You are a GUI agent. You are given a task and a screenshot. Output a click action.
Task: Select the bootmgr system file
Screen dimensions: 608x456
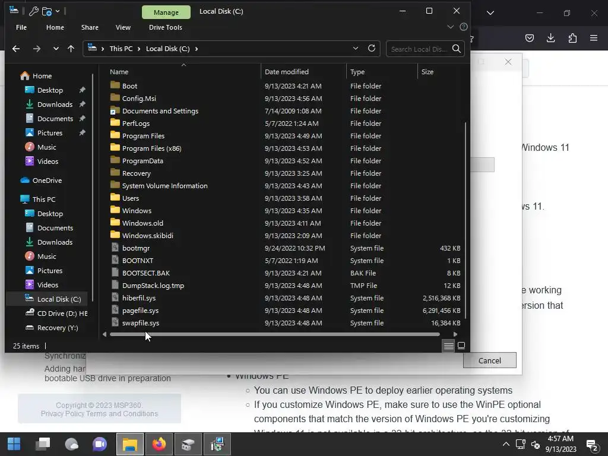tap(136, 248)
